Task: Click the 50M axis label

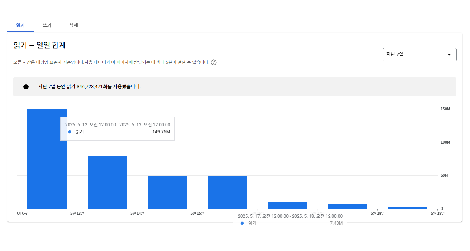Action: pos(444,176)
